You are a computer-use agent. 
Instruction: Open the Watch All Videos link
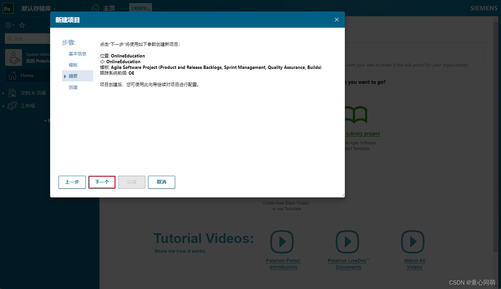pos(415,264)
